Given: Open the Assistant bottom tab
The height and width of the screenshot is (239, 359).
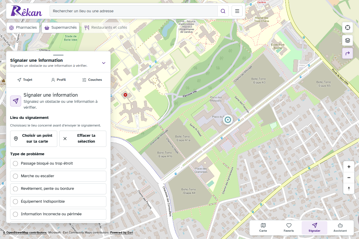Looking at the screenshot, I should pyautogui.click(x=340, y=228).
